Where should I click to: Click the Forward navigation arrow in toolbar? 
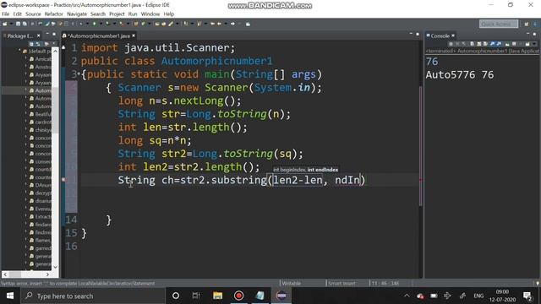[232, 24]
